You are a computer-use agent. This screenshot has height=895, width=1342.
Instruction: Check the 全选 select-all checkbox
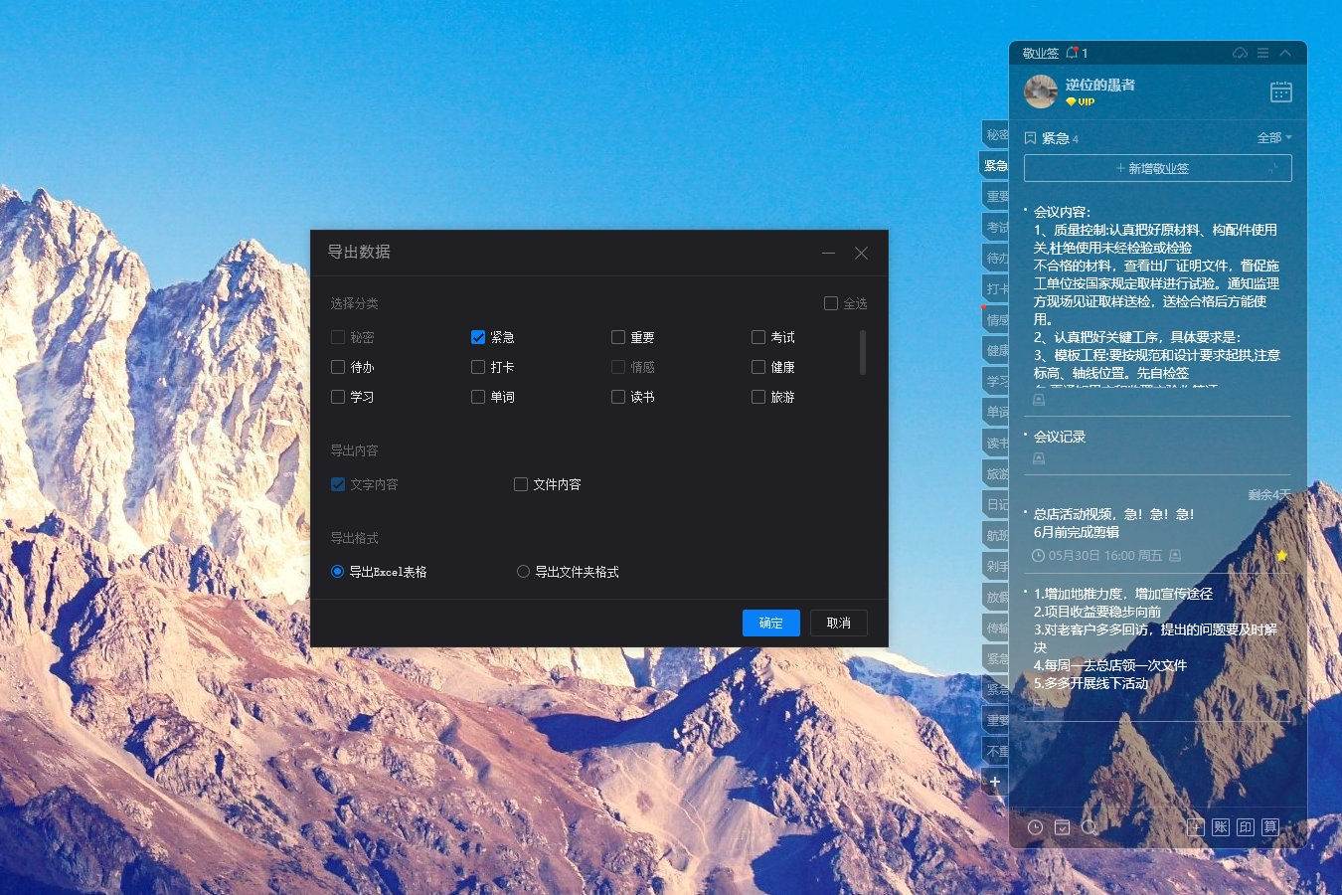831,303
